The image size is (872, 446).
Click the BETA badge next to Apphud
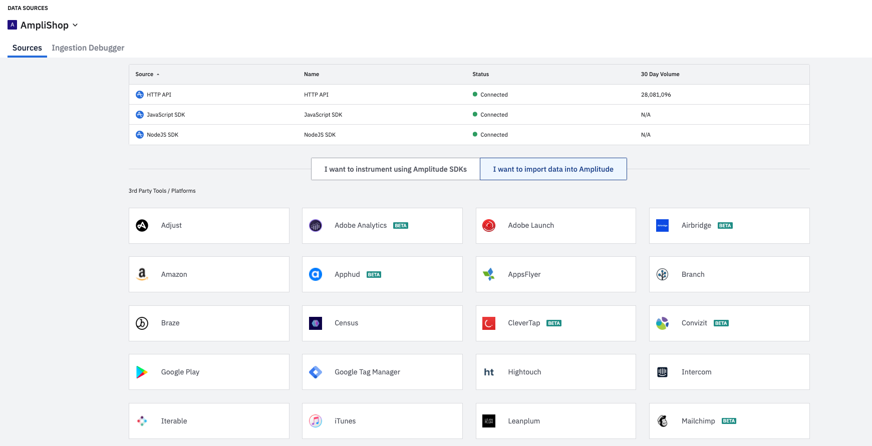[x=374, y=275]
